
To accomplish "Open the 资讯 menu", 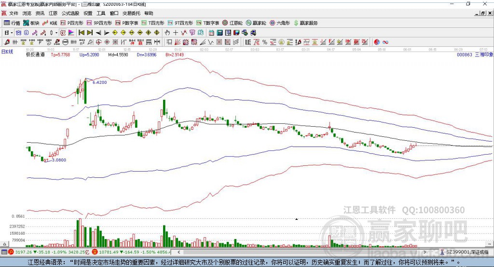I will pos(40,13).
